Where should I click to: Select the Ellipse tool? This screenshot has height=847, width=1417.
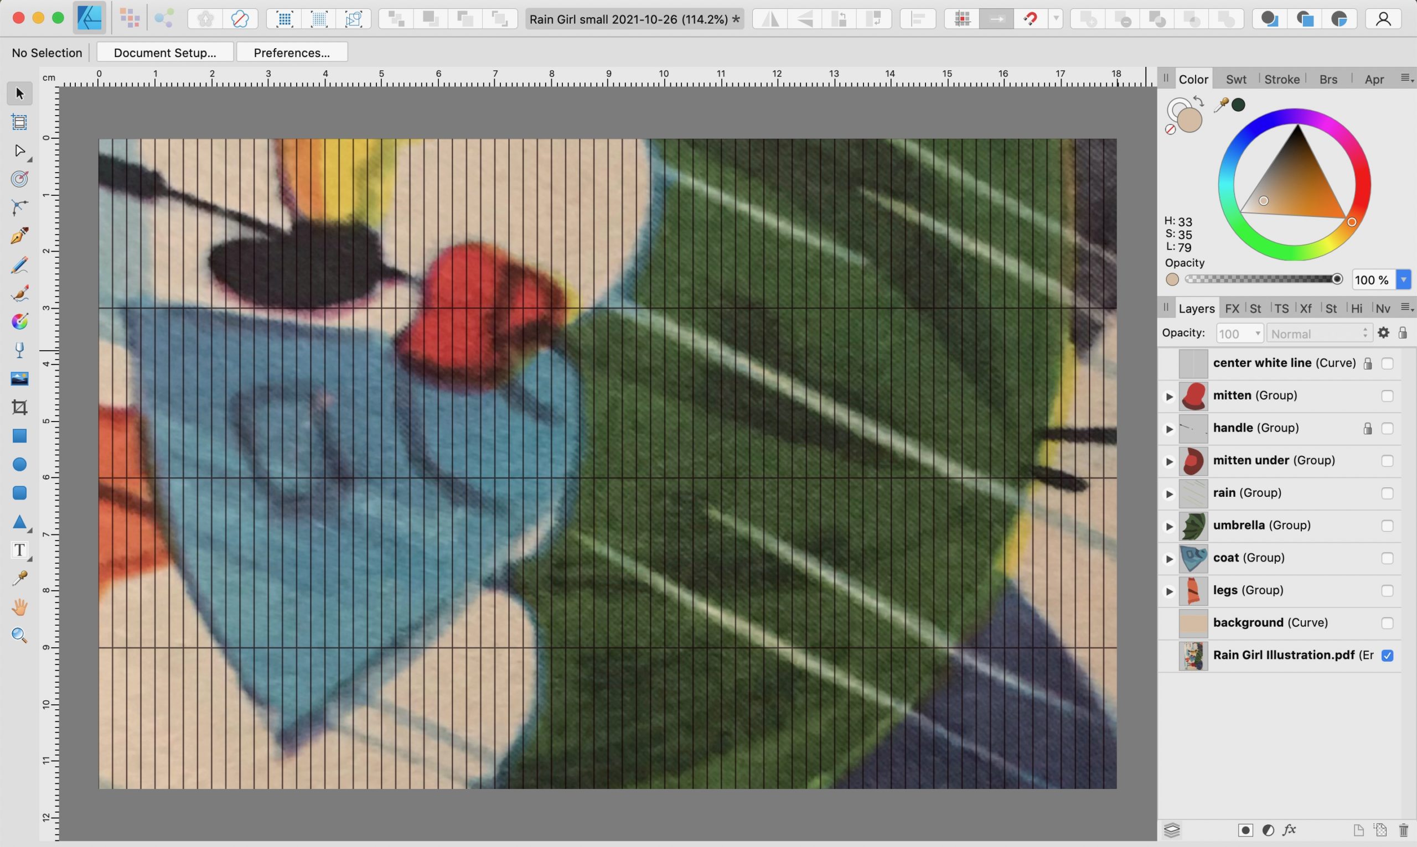(19, 464)
